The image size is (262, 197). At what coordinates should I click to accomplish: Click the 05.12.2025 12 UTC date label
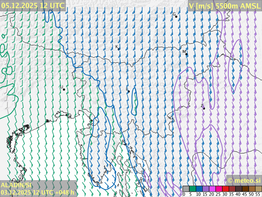coord(32,5)
